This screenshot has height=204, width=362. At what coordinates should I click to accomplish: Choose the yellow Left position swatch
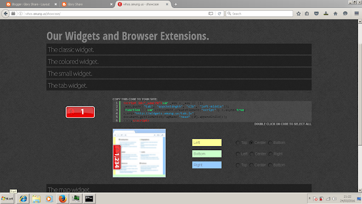point(207,142)
